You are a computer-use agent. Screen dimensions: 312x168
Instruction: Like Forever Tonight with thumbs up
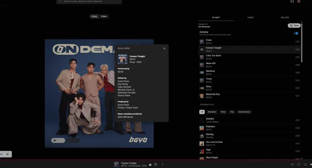coord(150,164)
